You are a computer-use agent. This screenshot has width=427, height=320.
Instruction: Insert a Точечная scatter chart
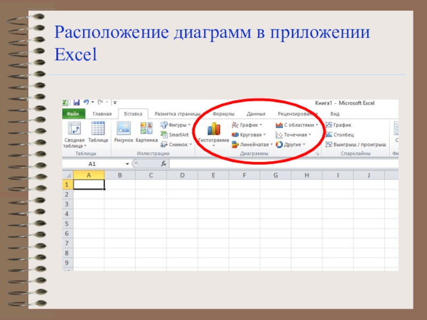[x=293, y=135]
